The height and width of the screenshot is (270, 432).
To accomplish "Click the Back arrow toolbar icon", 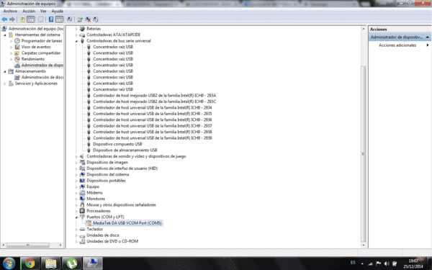I will (4, 19).
